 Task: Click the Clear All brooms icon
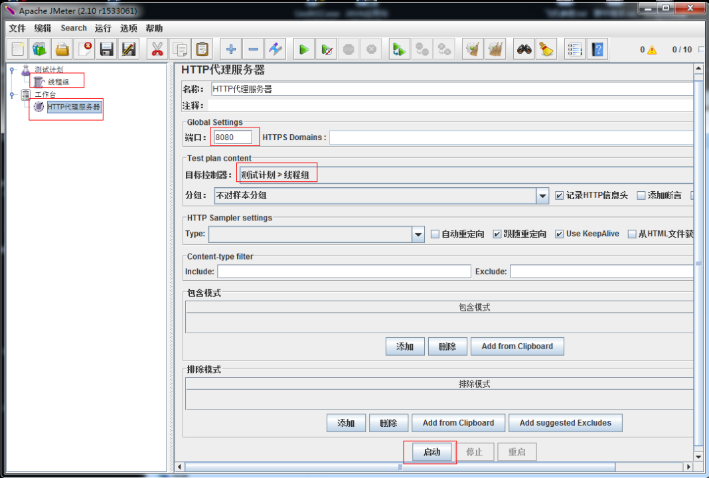[495, 49]
